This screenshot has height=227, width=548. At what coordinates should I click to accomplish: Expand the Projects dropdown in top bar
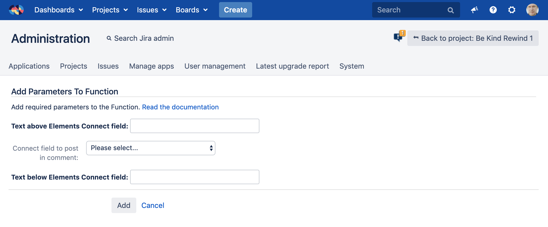pos(110,10)
